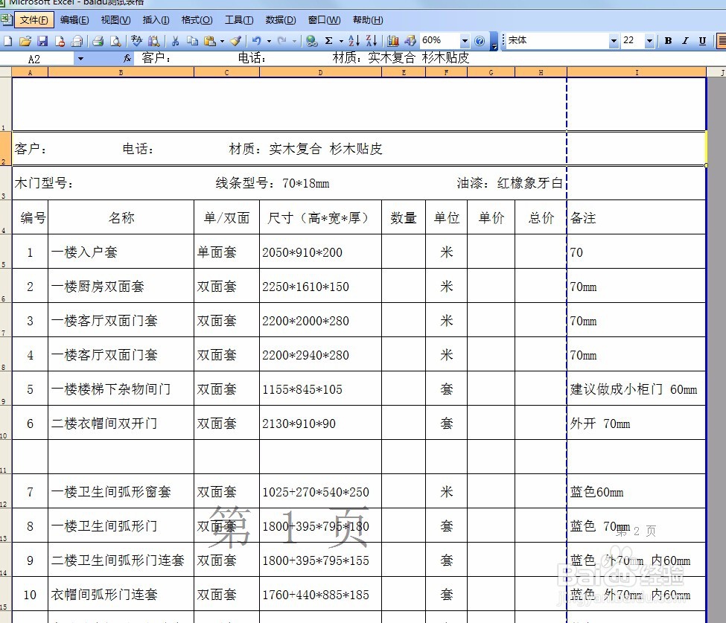The image size is (726, 623).
Task: Open the 编辑(E) menu
Action: pos(74,20)
